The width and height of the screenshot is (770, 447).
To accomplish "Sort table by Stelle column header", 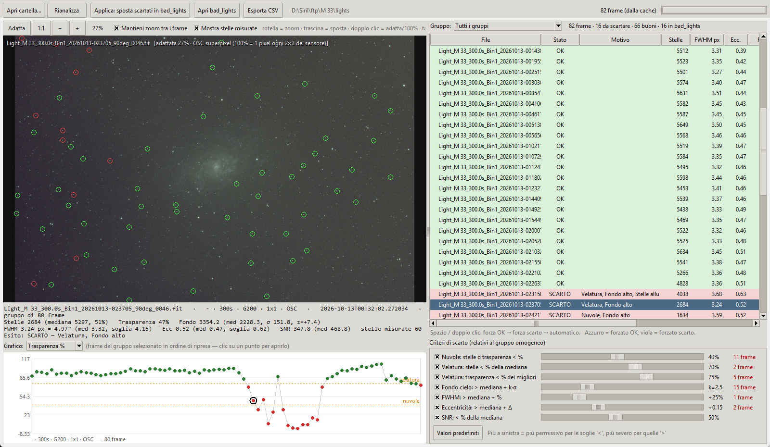I will (x=675, y=40).
